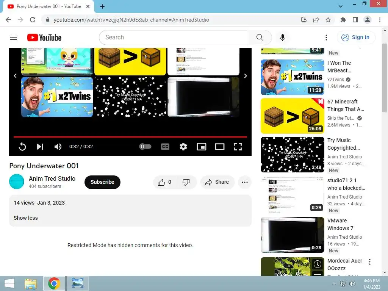Mute the video volume speaker
The height and width of the screenshot is (291, 388).
[x=58, y=147]
